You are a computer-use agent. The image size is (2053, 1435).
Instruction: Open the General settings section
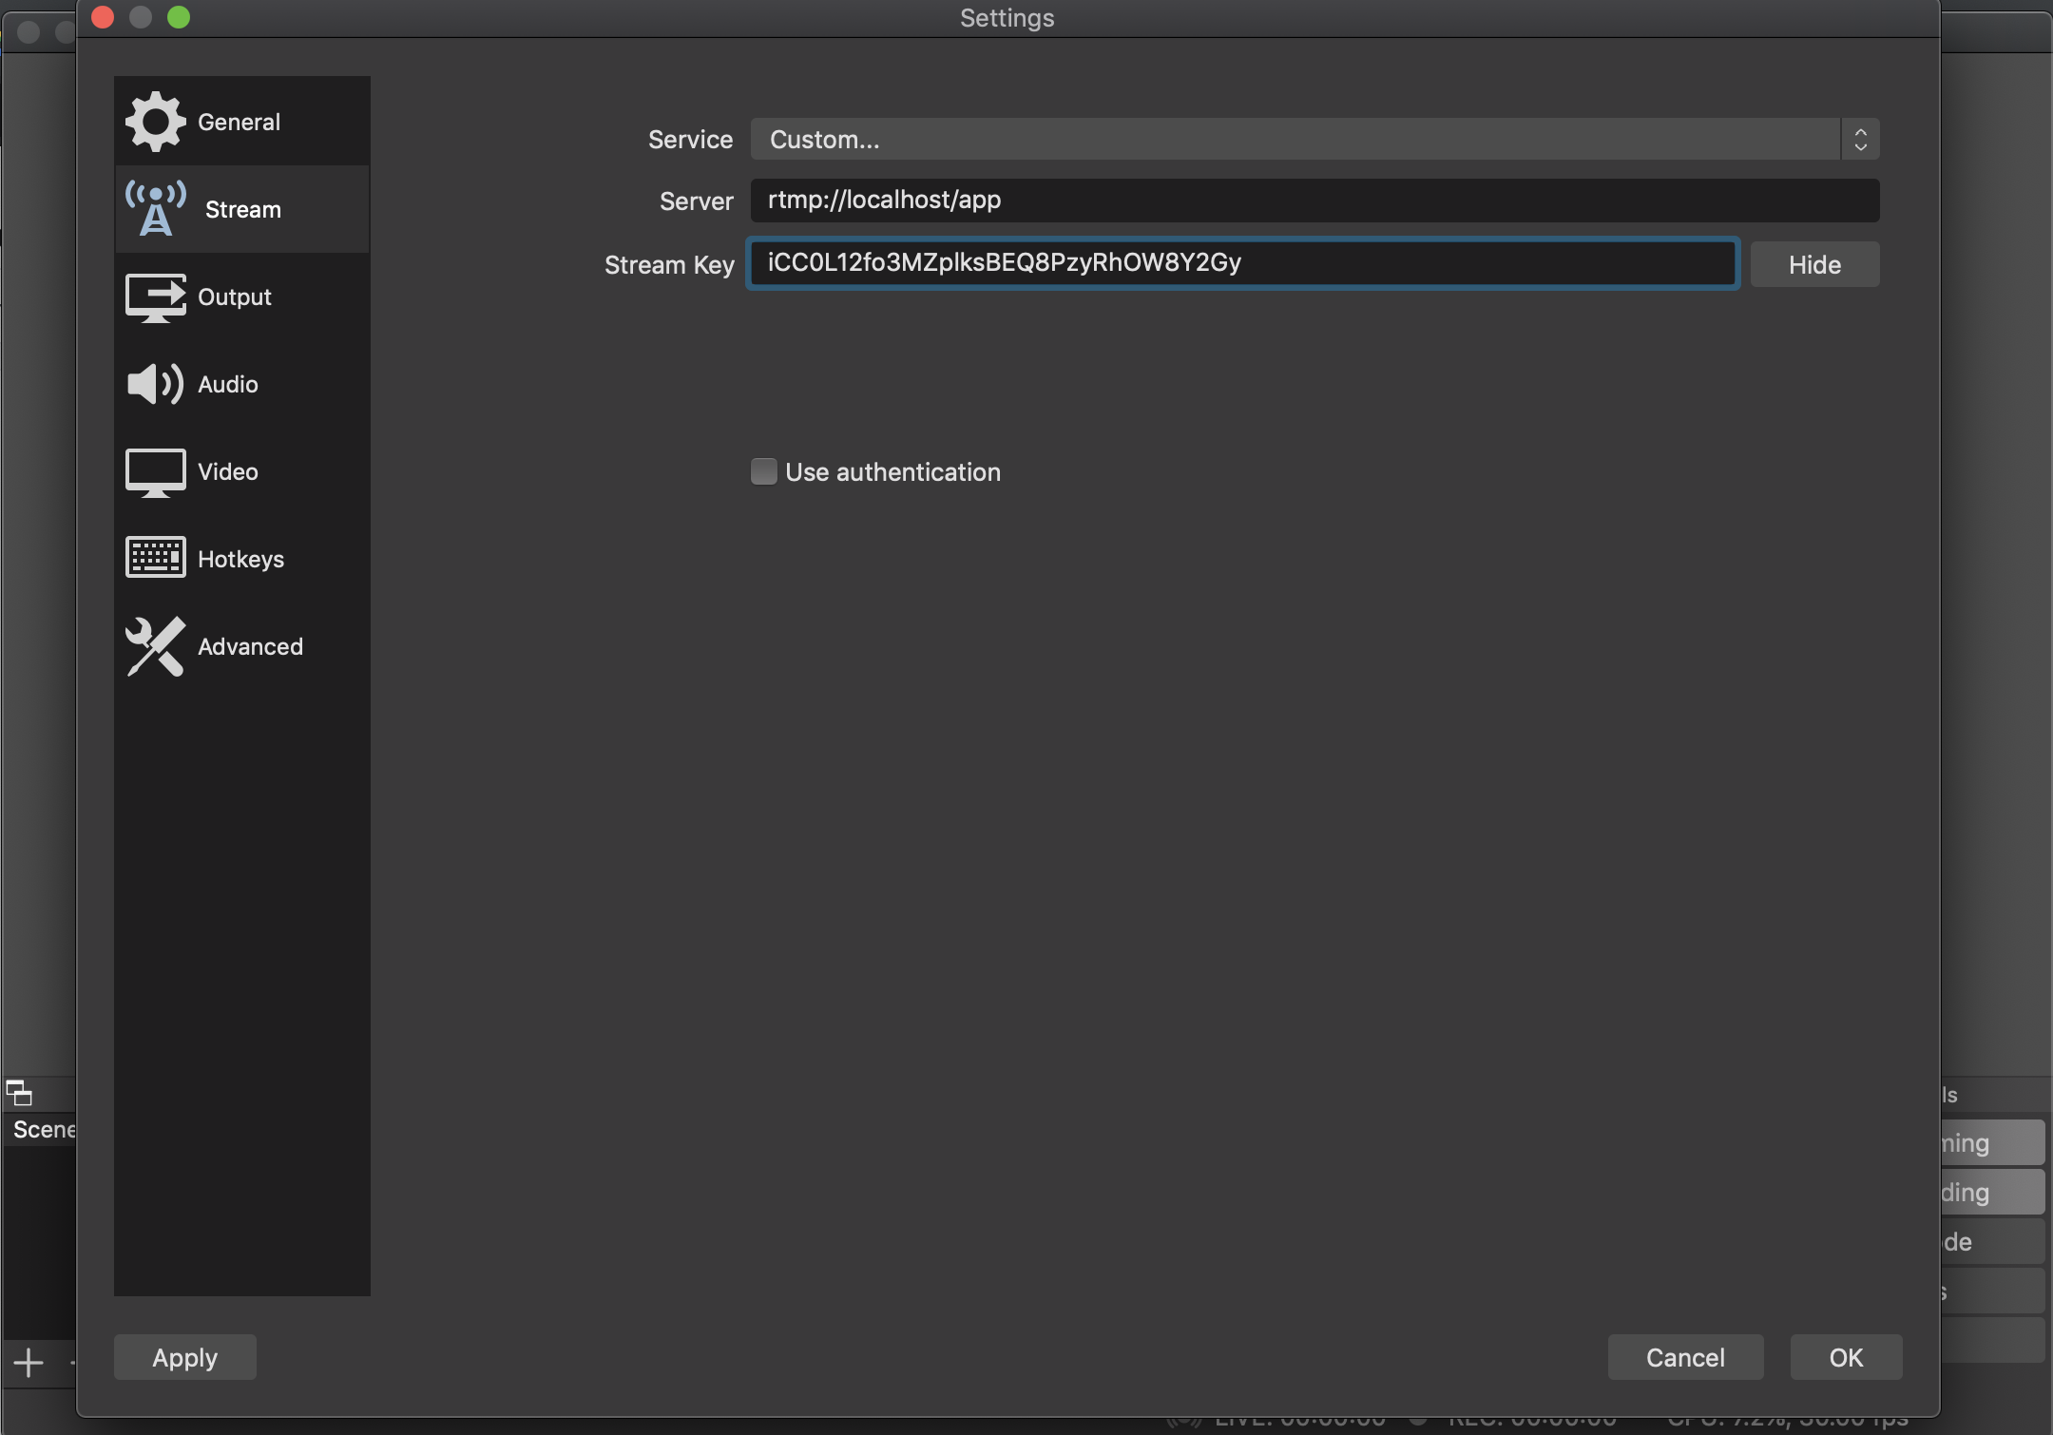pyautogui.click(x=240, y=121)
